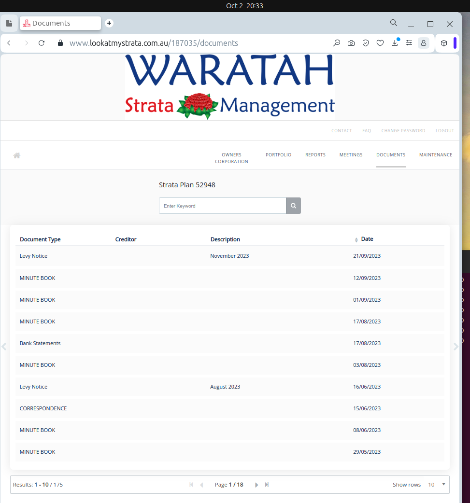Open the Maintenance menu
Screen dimensions: 470x503
click(436, 154)
